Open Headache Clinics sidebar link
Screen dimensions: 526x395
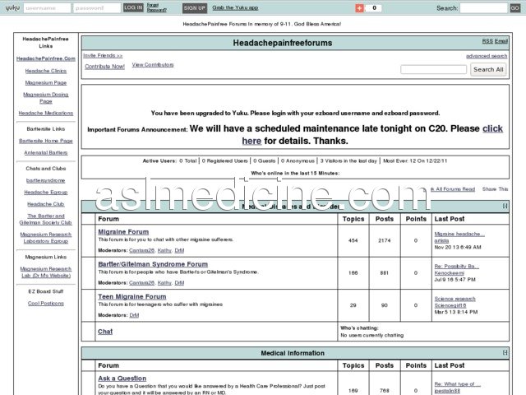pos(46,71)
